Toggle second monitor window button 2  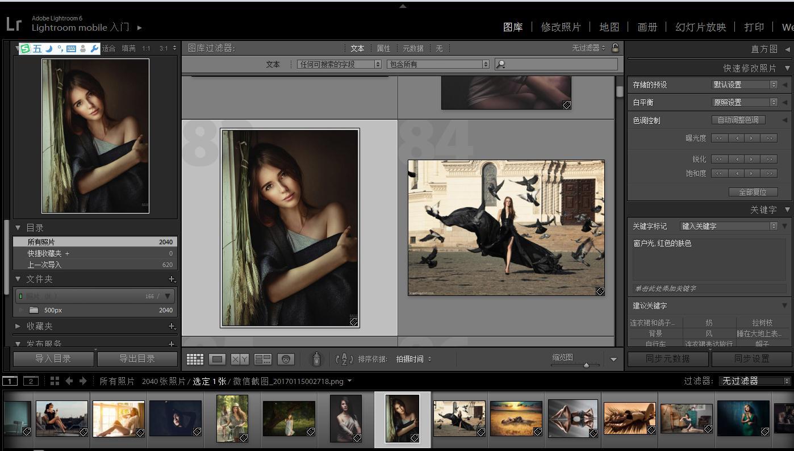[x=31, y=381]
